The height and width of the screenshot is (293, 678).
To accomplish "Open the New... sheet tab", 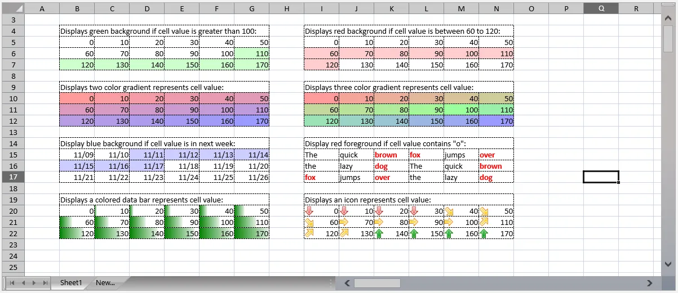I will pyautogui.click(x=105, y=283).
